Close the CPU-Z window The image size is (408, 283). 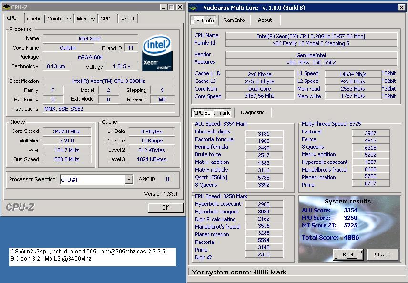point(180,7)
